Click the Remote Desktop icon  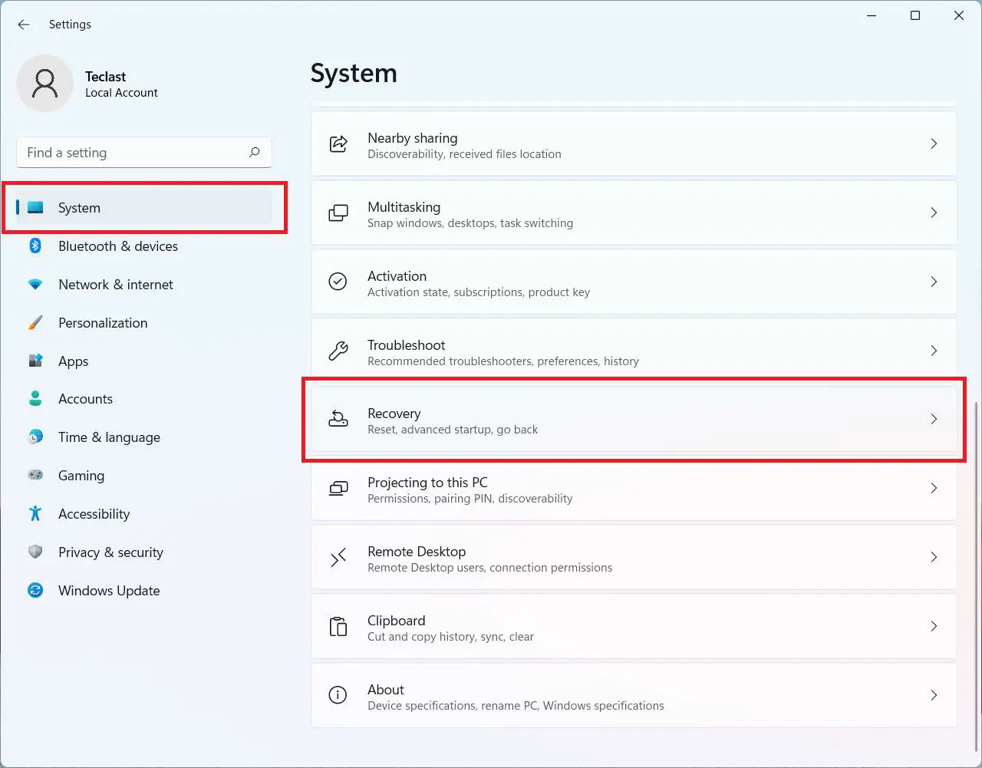[338, 558]
